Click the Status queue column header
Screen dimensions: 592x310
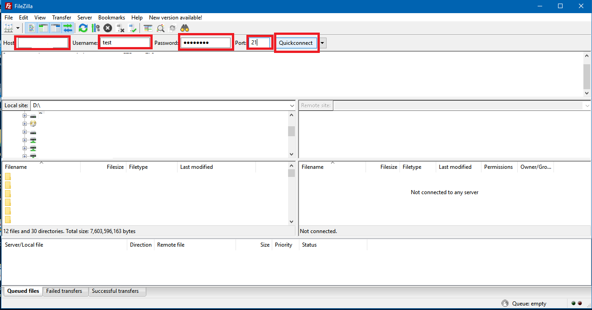(333, 245)
